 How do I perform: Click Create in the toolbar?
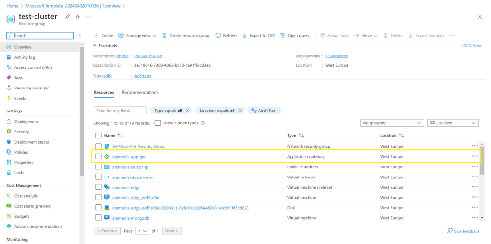(x=104, y=35)
